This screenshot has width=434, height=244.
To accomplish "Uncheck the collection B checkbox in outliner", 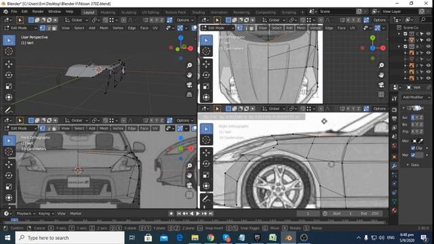I will pos(406,47).
